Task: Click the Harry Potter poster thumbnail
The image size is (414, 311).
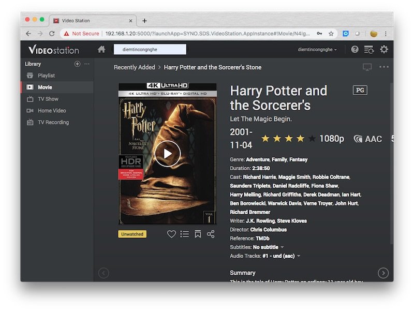Action: [x=167, y=154]
